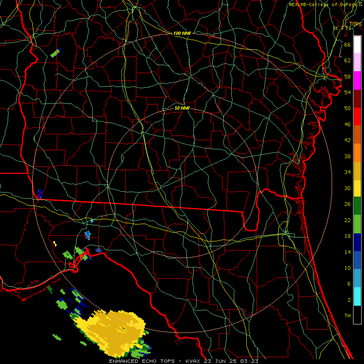Viewport: 364px width, 364px height.
Task: Click the legend value "10"
Action: 347,268
